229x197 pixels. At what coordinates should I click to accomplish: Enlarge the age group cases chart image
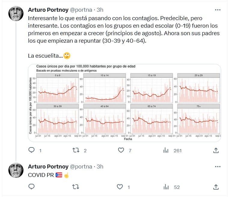point(124,103)
